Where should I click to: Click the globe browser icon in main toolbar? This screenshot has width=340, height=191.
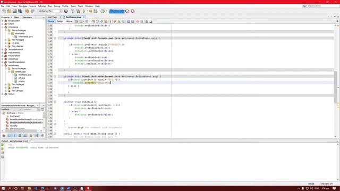(x=66, y=11)
